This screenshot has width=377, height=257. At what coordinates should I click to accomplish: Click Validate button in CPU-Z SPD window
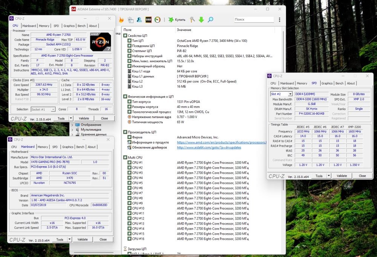tap(342, 176)
